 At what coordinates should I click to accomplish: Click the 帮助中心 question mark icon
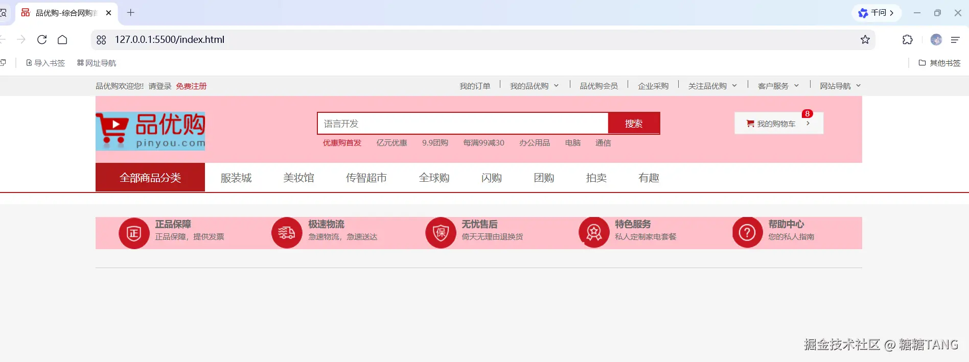click(x=747, y=233)
